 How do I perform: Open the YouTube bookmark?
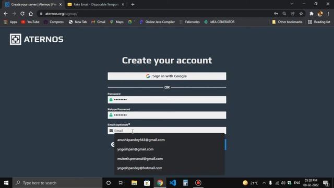pyautogui.click(x=30, y=22)
